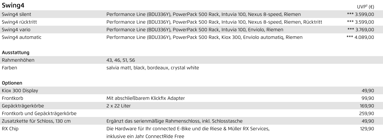This screenshot has width=383, height=139.
Task: Click the Swing4 heading
Action: coord(13,5)
